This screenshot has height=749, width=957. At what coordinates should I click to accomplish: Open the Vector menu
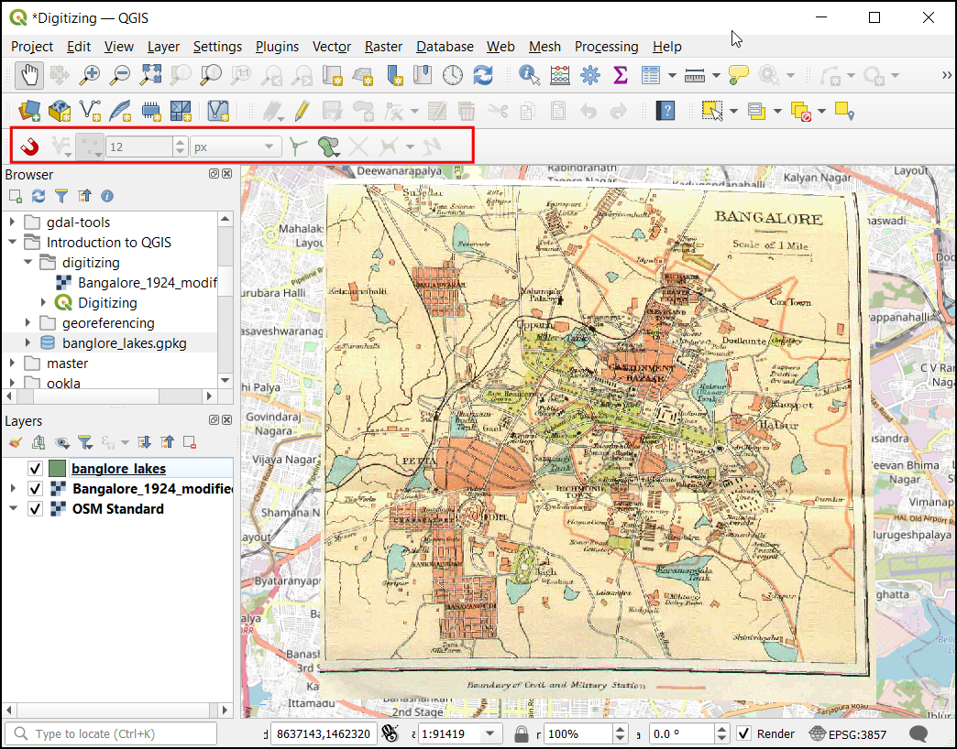click(332, 47)
